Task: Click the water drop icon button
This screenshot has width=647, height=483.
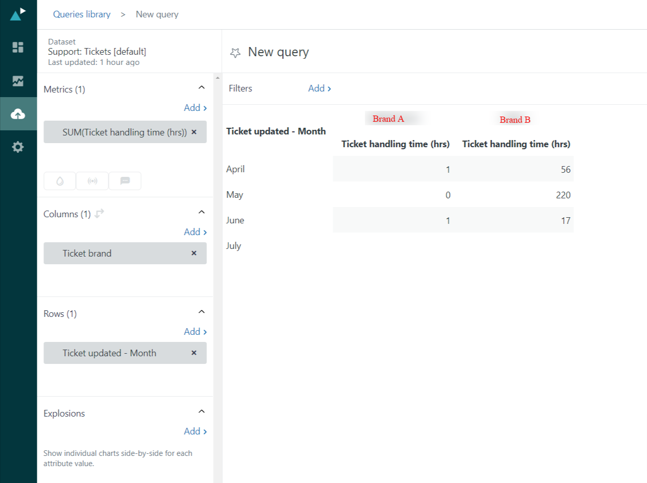Action: pos(60,181)
